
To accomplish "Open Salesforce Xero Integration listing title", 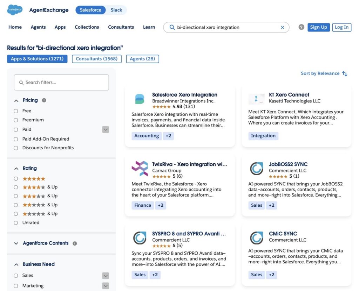I will 184,95.
